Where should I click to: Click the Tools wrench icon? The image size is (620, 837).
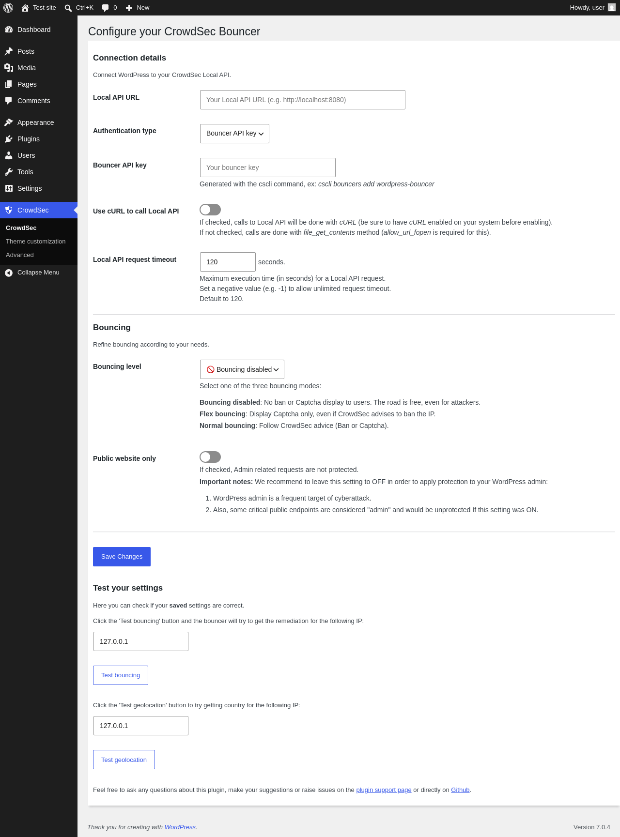[x=9, y=172]
